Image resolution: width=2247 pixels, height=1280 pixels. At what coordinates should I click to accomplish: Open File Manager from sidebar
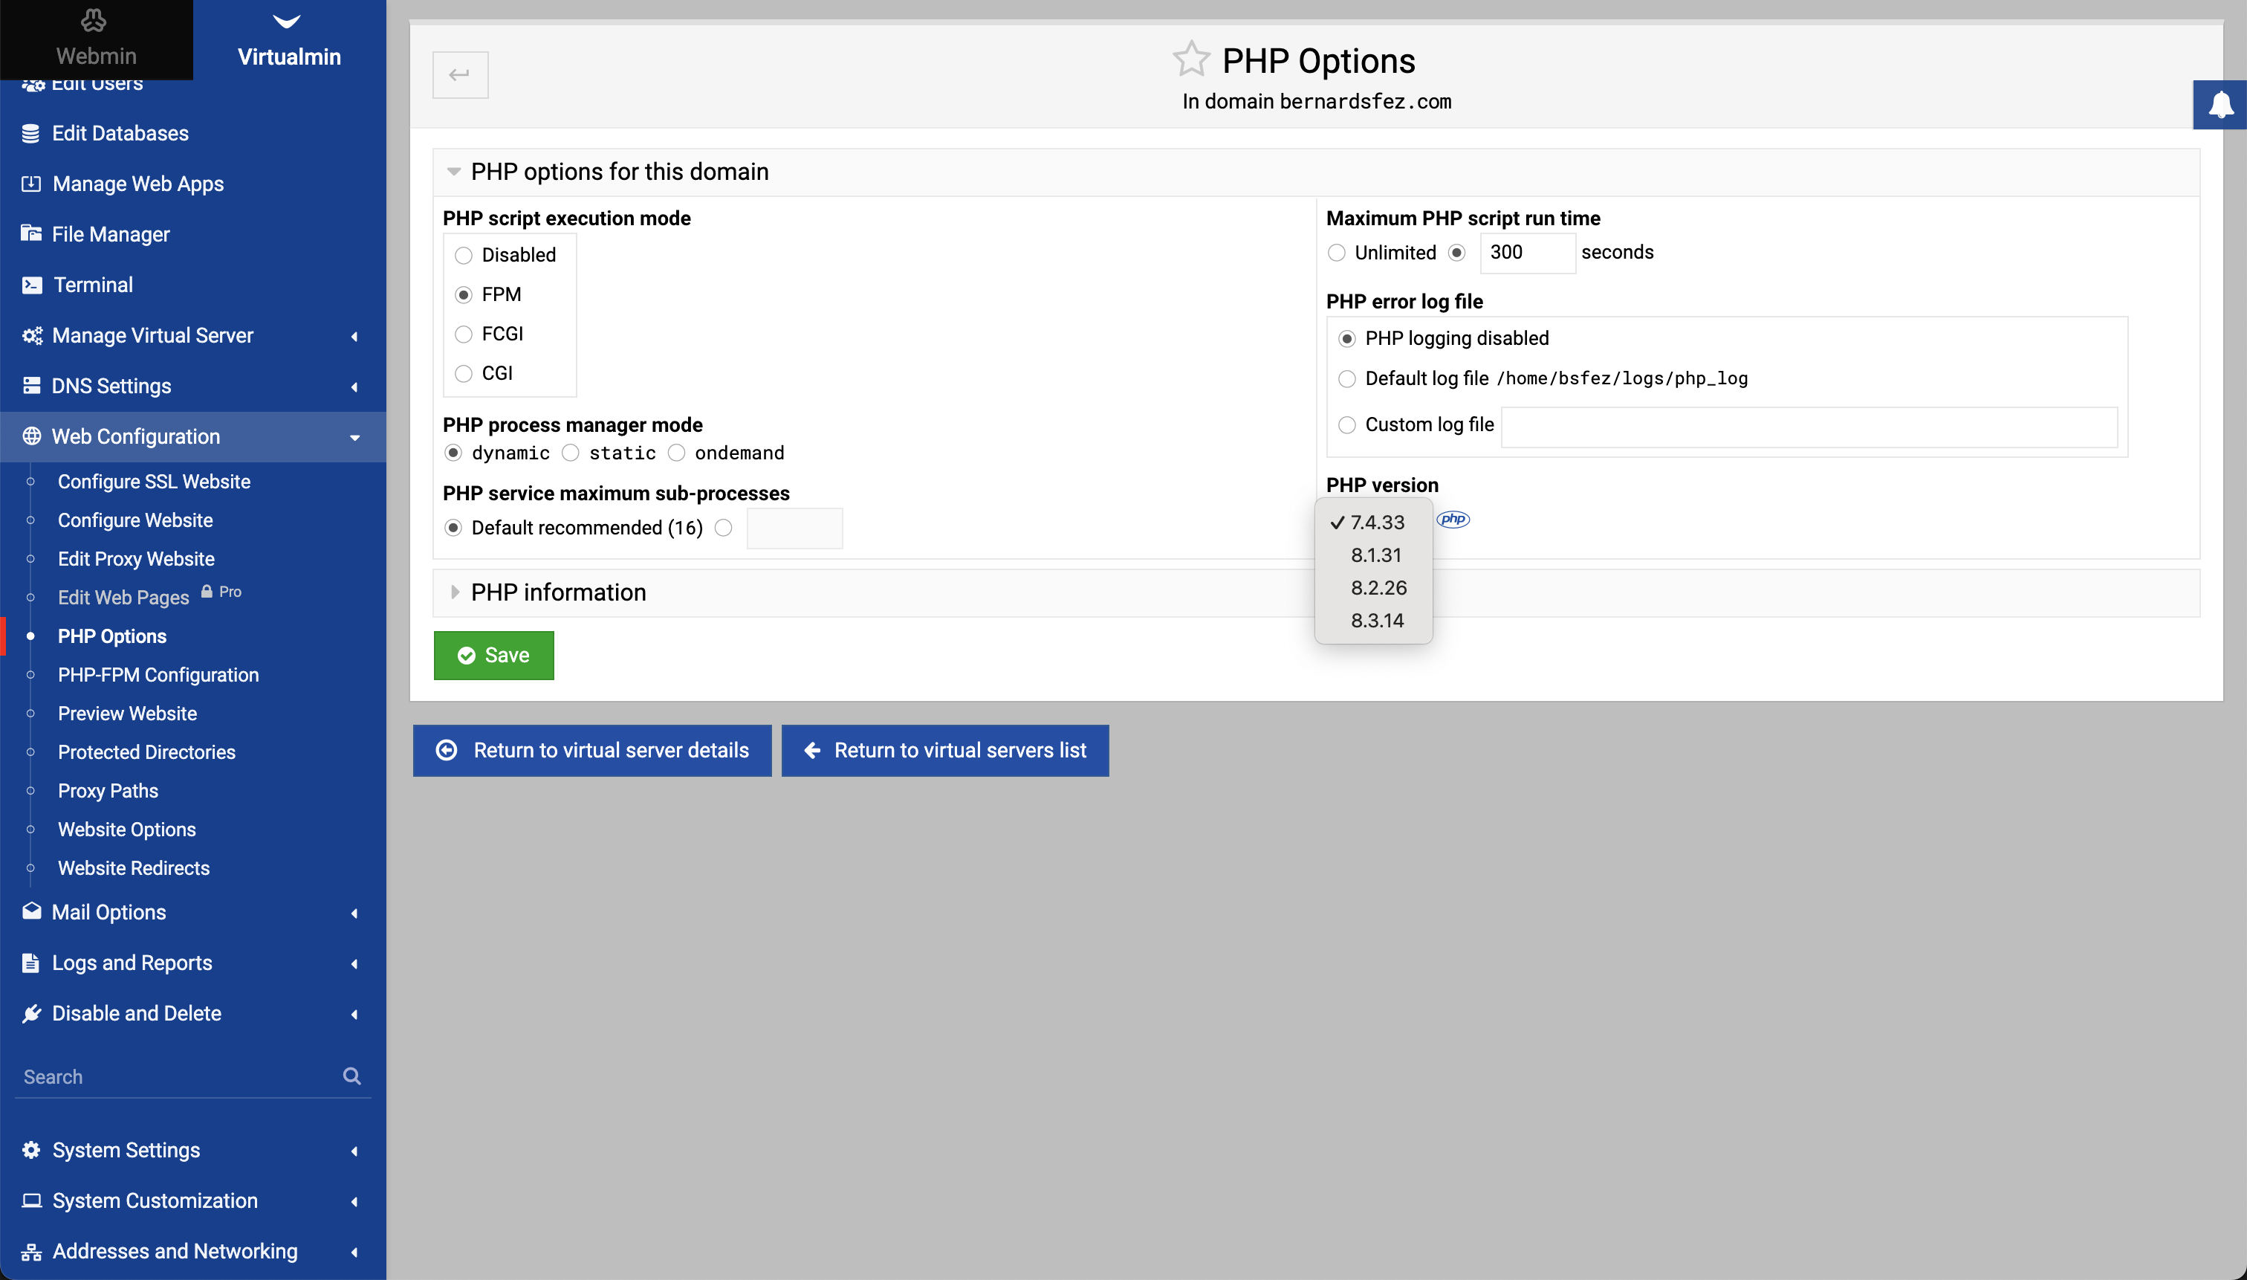click(110, 234)
